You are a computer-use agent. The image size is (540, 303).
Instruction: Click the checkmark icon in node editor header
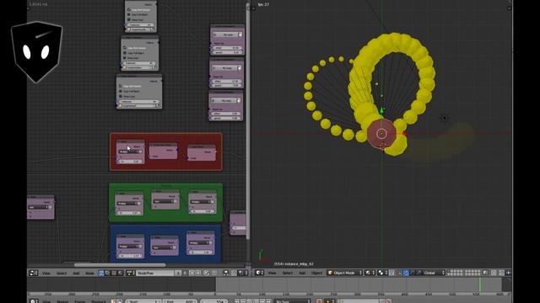[206, 273]
